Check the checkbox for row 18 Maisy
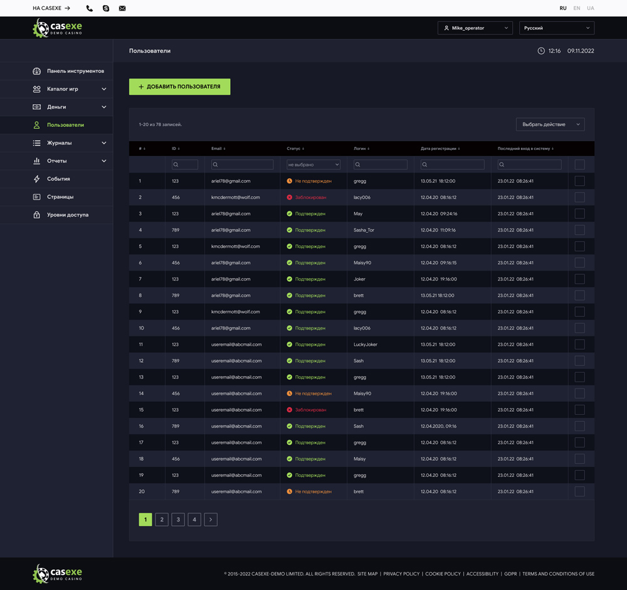627x590 pixels. pos(580,459)
